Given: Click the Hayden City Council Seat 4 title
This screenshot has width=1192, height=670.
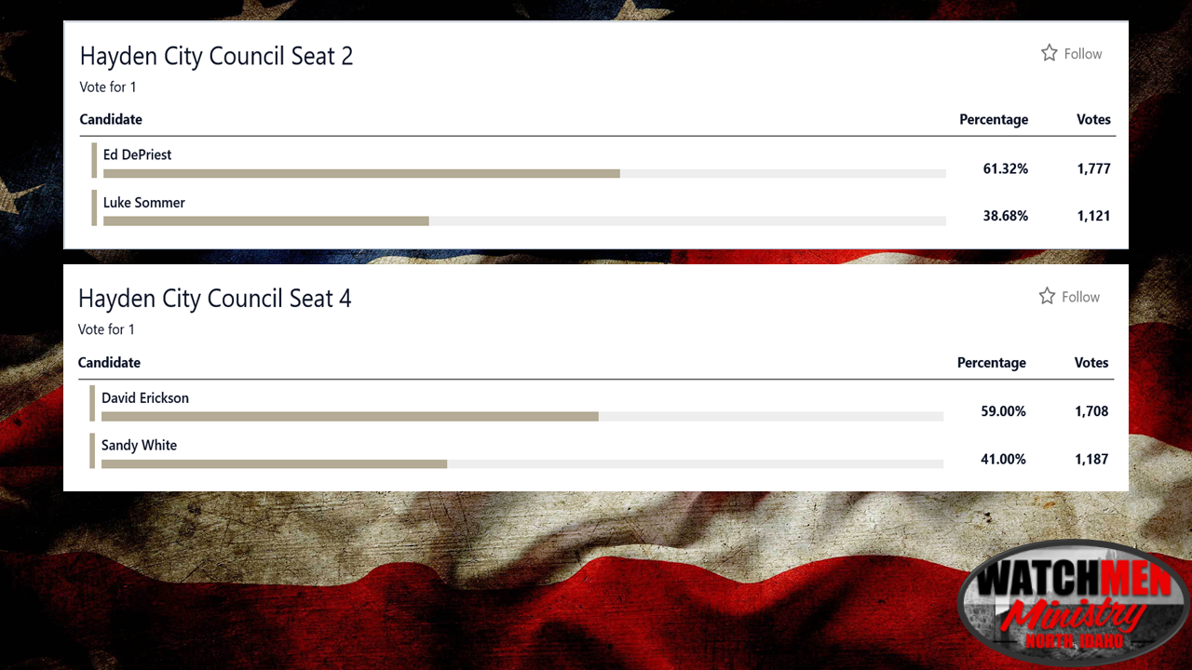Looking at the screenshot, I should [x=214, y=299].
